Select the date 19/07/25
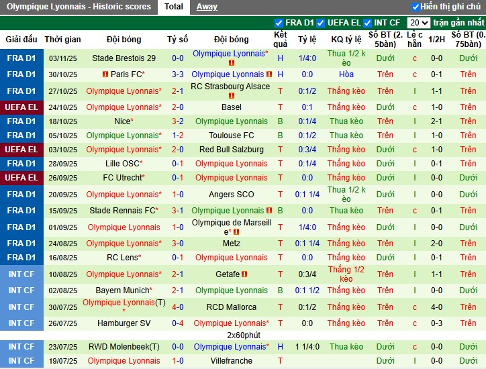Viewport: 486px width, 369px height. [63, 361]
